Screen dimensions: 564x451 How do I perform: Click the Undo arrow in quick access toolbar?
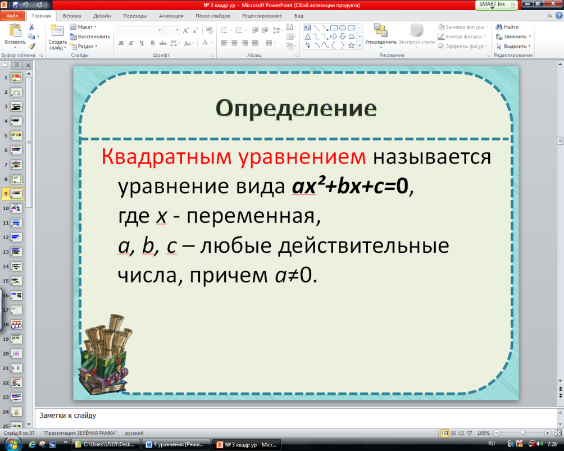point(25,4)
